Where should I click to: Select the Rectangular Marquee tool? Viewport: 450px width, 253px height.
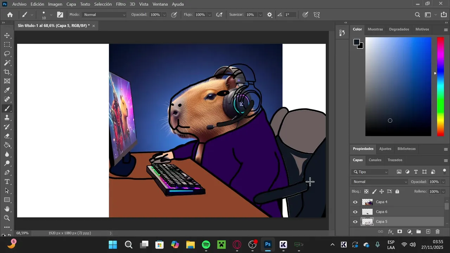point(7,45)
